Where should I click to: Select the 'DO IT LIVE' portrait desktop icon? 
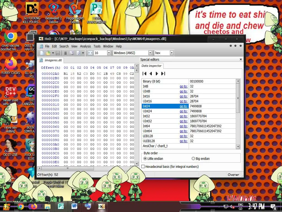[x=10, y=148]
